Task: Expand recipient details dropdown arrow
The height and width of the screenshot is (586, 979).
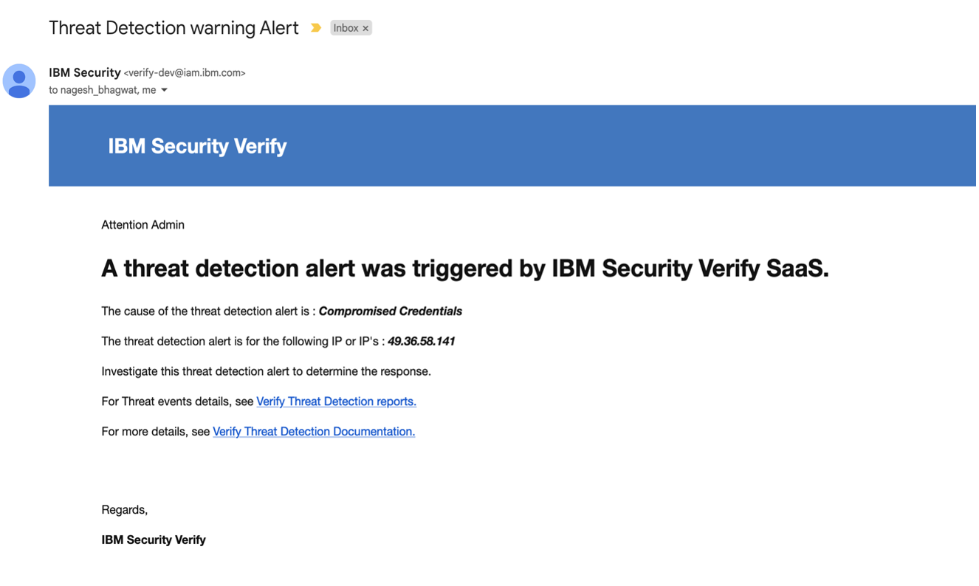Action: pos(164,90)
